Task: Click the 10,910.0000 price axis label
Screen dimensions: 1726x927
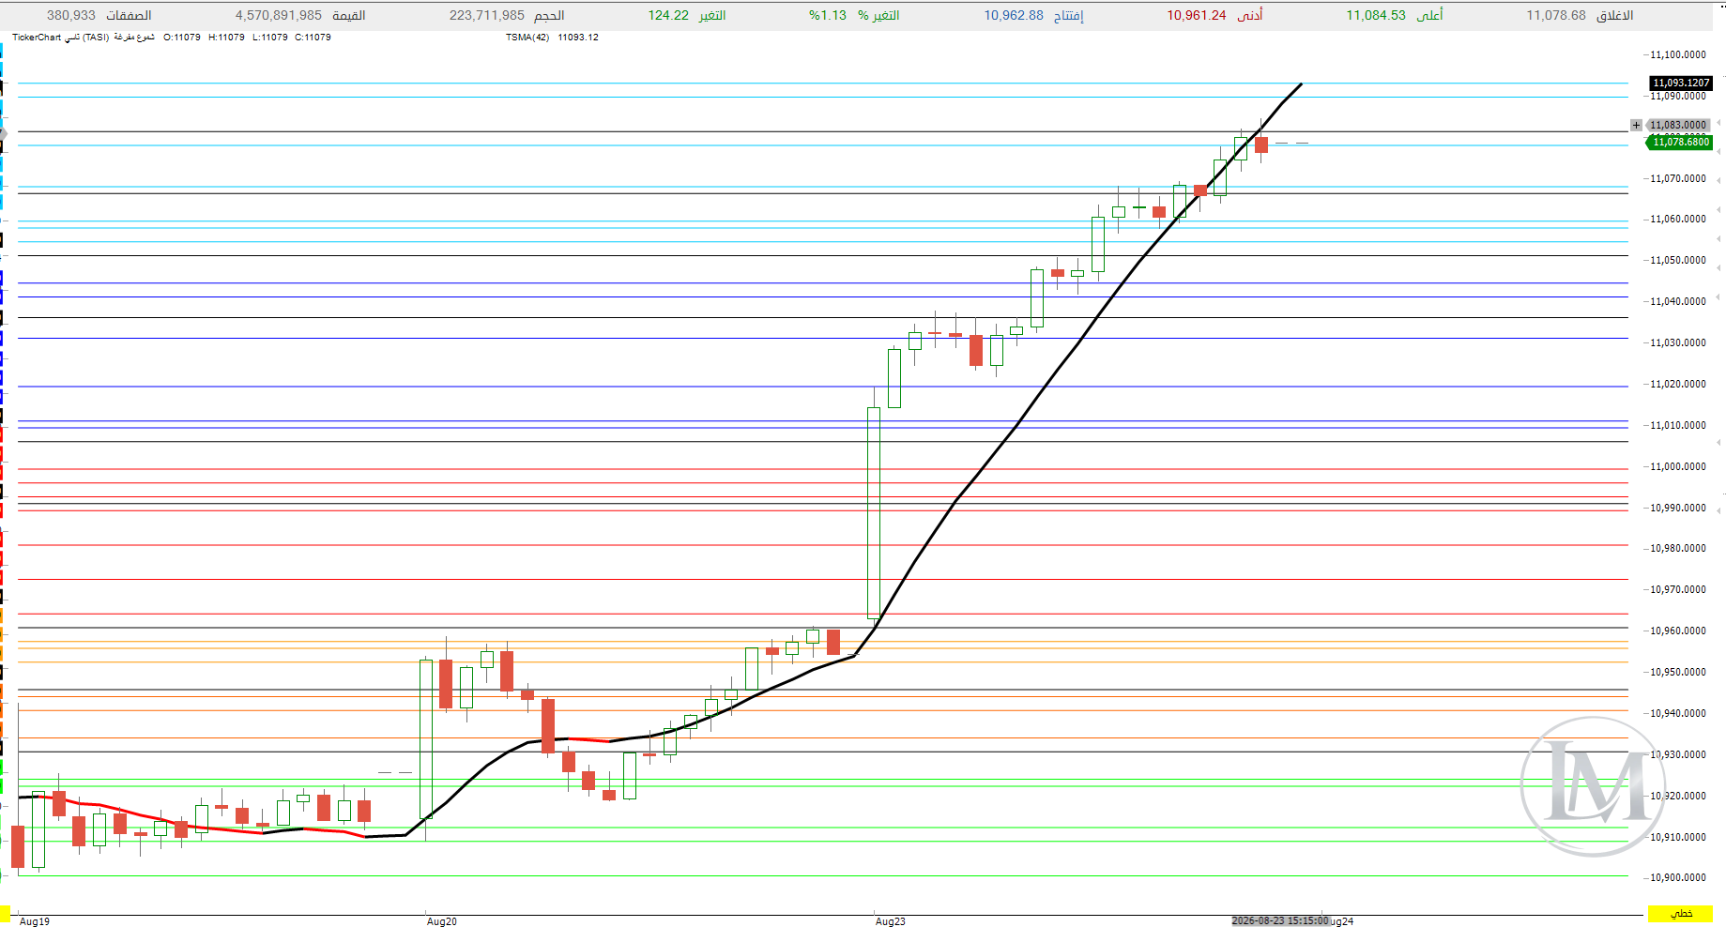Action: pyautogui.click(x=1678, y=837)
